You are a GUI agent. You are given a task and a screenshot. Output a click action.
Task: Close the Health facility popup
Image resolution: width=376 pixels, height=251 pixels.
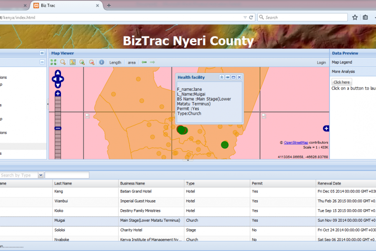[239, 77]
